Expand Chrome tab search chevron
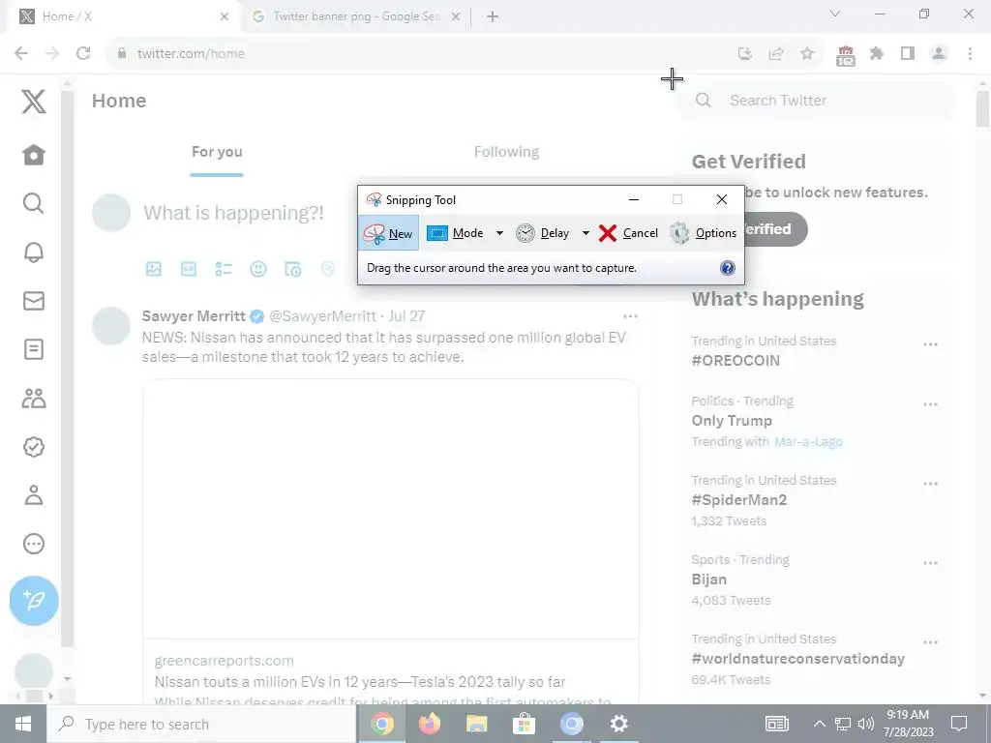 click(x=835, y=14)
